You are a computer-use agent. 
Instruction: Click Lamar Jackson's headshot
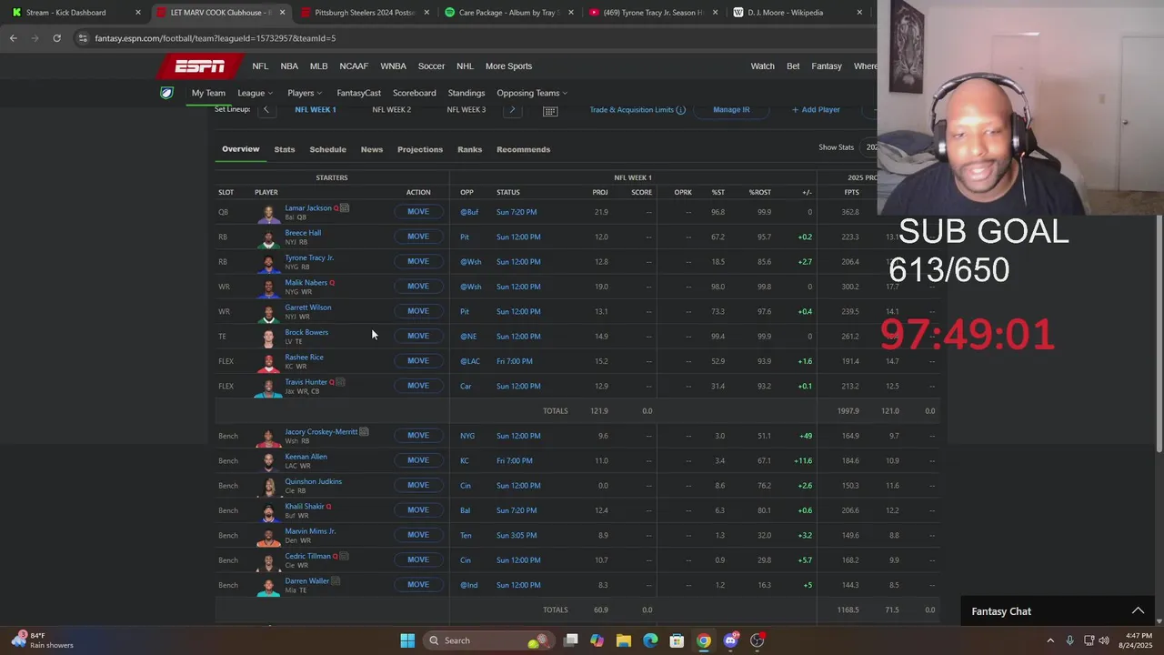(x=268, y=213)
